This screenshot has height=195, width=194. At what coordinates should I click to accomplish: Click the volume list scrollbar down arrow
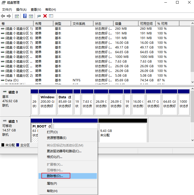(192, 82)
